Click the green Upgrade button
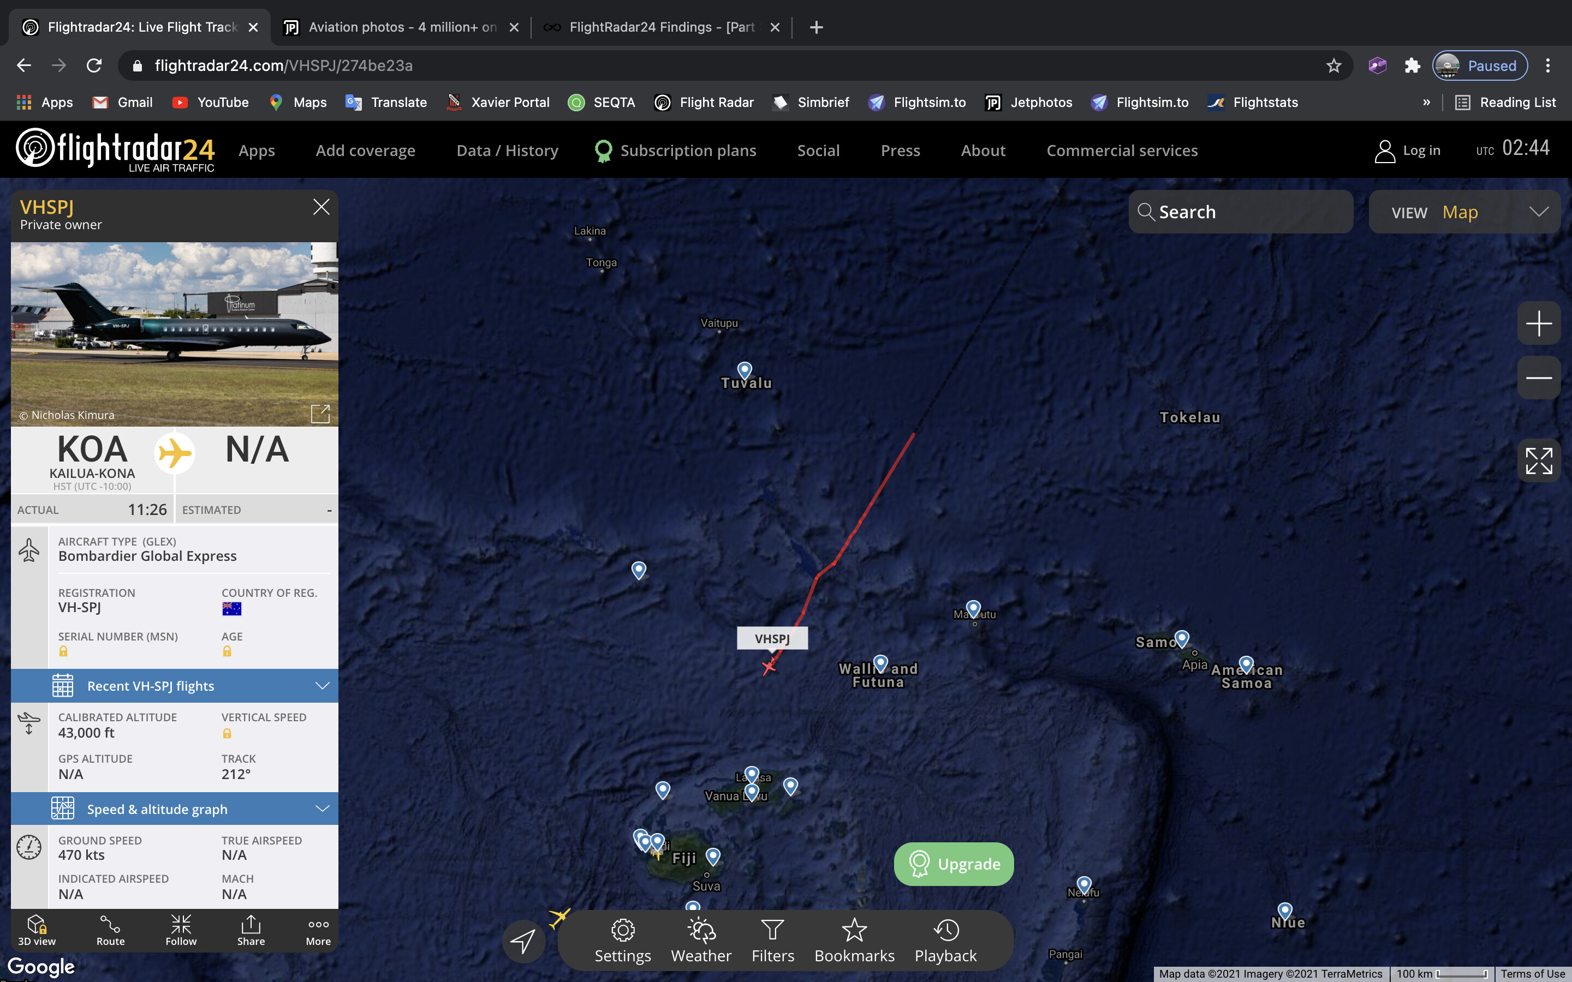Screen dimensions: 1572x982 [954, 864]
